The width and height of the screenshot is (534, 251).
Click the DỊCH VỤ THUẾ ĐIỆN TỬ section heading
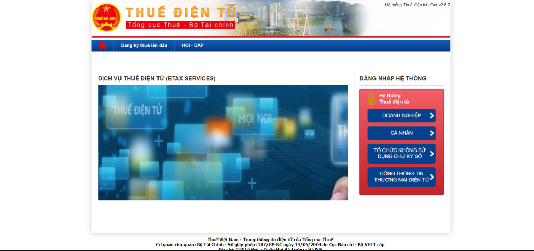(x=156, y=79)
